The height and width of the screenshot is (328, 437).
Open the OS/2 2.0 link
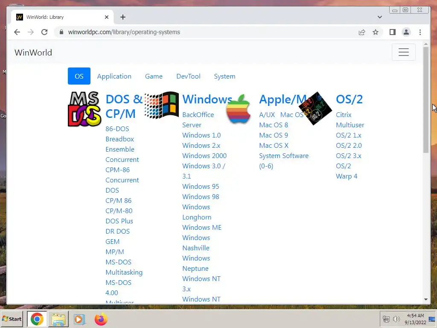(x=349, y=146)
